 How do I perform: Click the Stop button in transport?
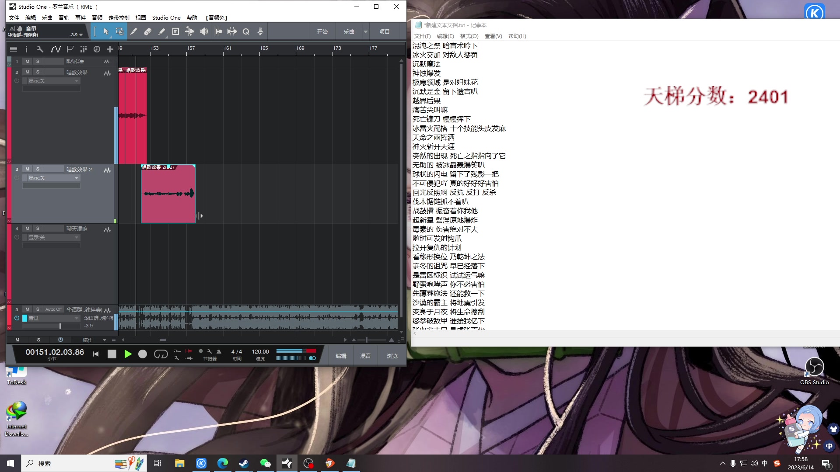click(112, 354)
